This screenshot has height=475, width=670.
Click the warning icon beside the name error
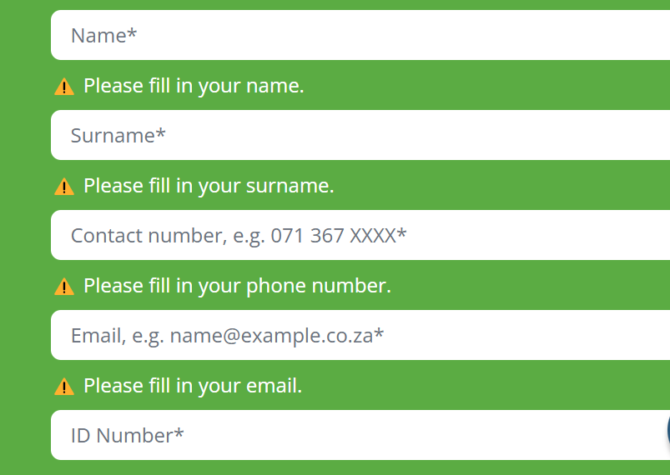pyautogui.click(x=64, y=87)
